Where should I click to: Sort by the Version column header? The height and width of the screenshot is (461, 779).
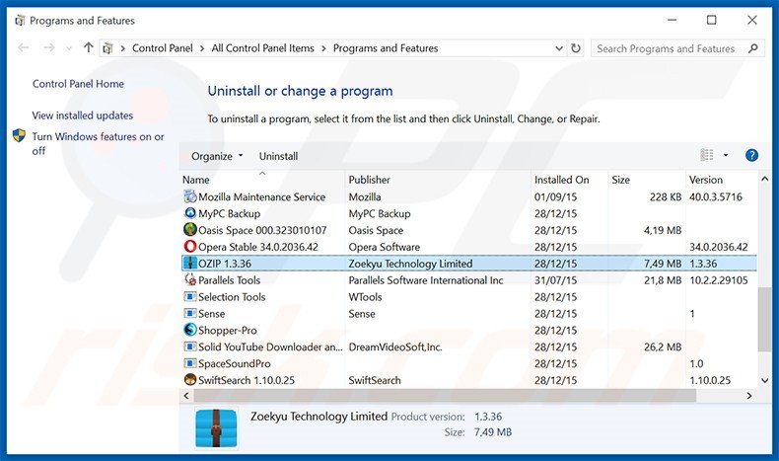[x=722, y=180]
